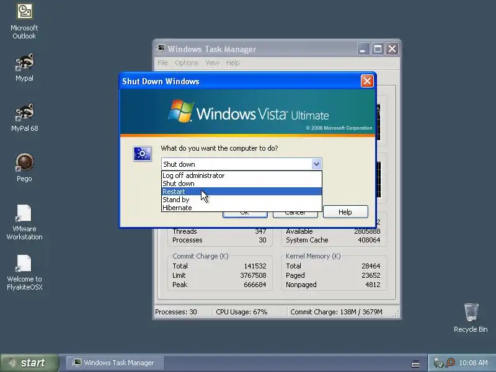The height and width of the screenshot is (372, 496).
Task: Open the Recycle Bin icon
Action: [x=471, y=318]
